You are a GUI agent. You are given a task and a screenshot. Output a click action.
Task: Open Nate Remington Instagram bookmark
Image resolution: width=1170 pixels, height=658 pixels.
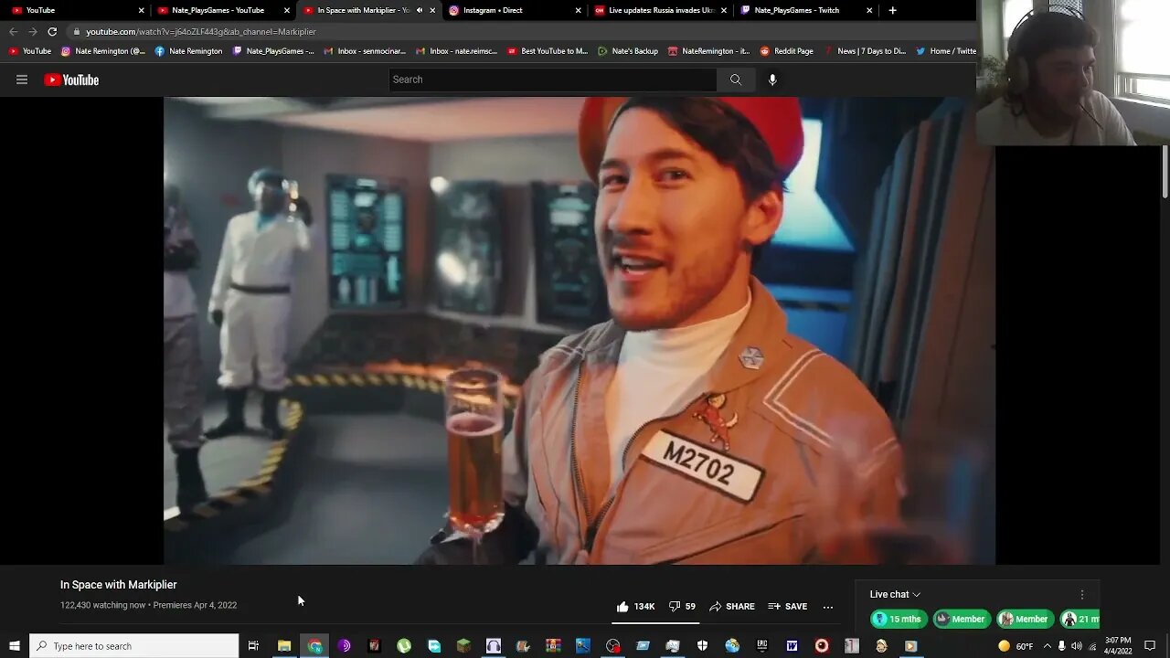(102, 51)
